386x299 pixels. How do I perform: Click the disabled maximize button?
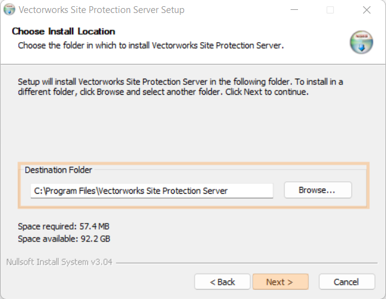point(330,10)
